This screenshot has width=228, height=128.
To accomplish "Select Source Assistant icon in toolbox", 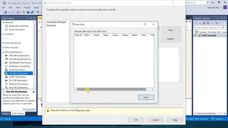I will click(x=6, y=30).
